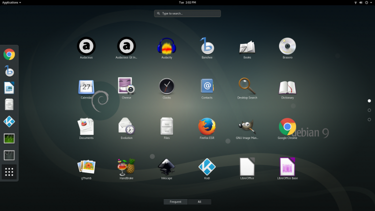This screenshot has height=211, width=375.
Task: Launch Firefox ESR browser
Action: 207,128
